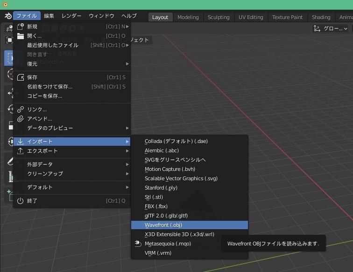Expand the 復元 submenu
The height and width of the screenshot is (272, 353).
[x=72, y=64]
